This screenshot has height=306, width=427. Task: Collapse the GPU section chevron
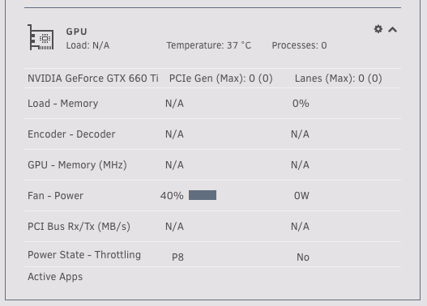pyautogui.click(x=392, y=30)
